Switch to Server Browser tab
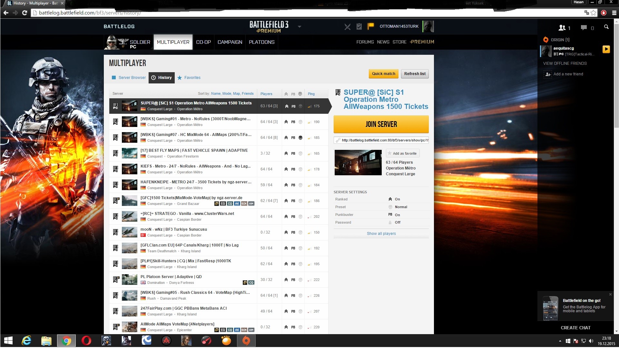 tap(129, 78)
